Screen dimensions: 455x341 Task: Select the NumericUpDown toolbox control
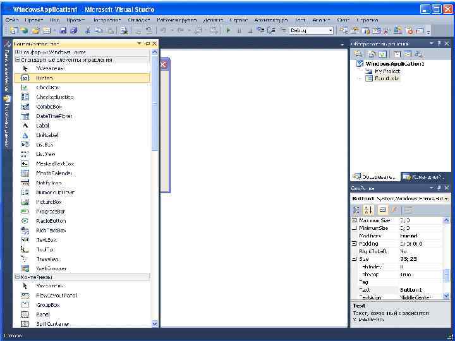pyautogui.click(x=82, y=192)
